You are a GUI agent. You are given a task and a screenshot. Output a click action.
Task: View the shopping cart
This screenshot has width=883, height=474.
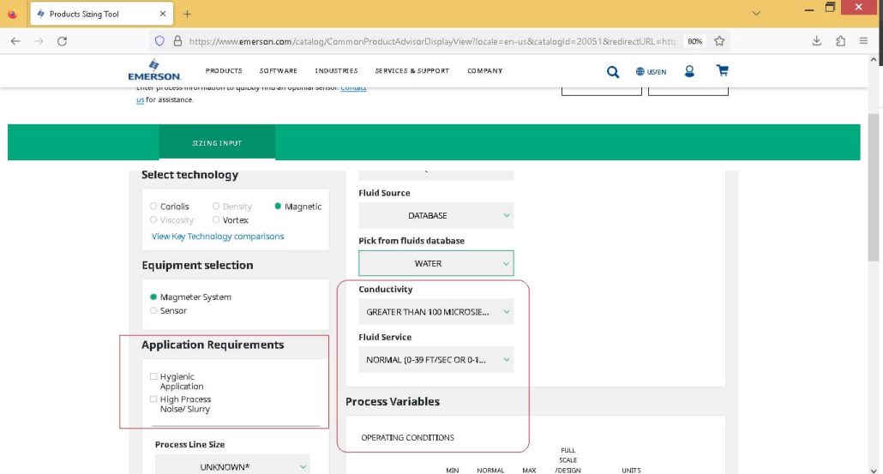coord(722,70)
